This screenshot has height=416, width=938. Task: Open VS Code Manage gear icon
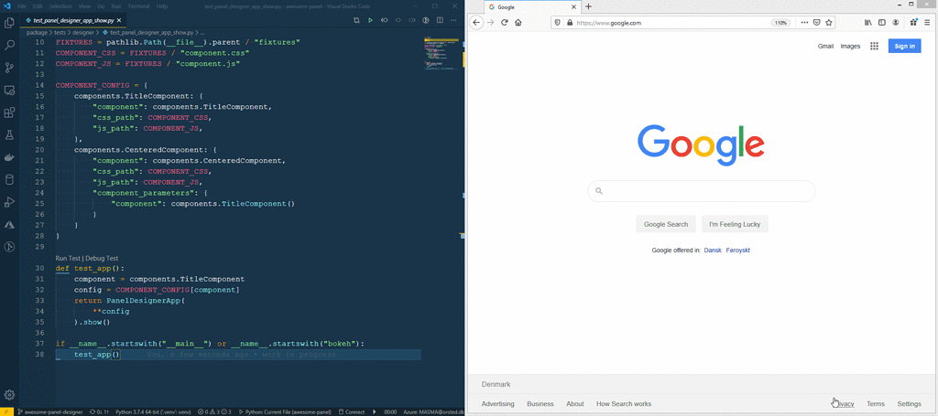coord(9,394)
